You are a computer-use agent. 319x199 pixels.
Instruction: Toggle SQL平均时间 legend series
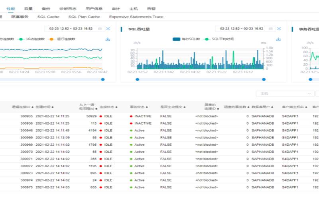pos(218,39)
